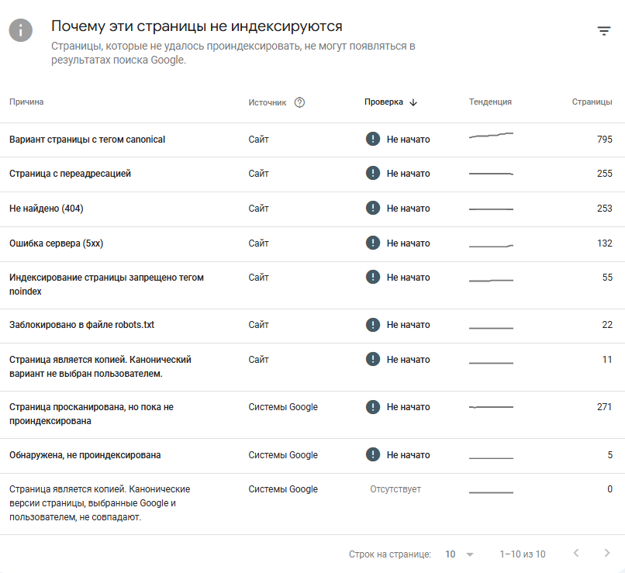625x573 pixels.
Task: Click the warning icon on Обнаружена, не проиндексирована row
Action: pyautogui.click(x=372, y=455)
